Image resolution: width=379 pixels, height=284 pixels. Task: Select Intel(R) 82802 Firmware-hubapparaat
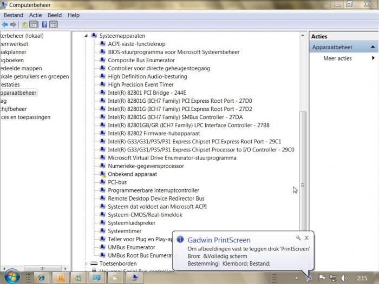(154, 133)
